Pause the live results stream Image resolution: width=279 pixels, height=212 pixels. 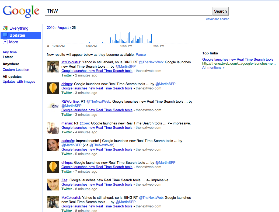[141, 54]
